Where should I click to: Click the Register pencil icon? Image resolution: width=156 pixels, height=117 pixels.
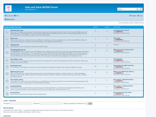(x=130, y=16)
